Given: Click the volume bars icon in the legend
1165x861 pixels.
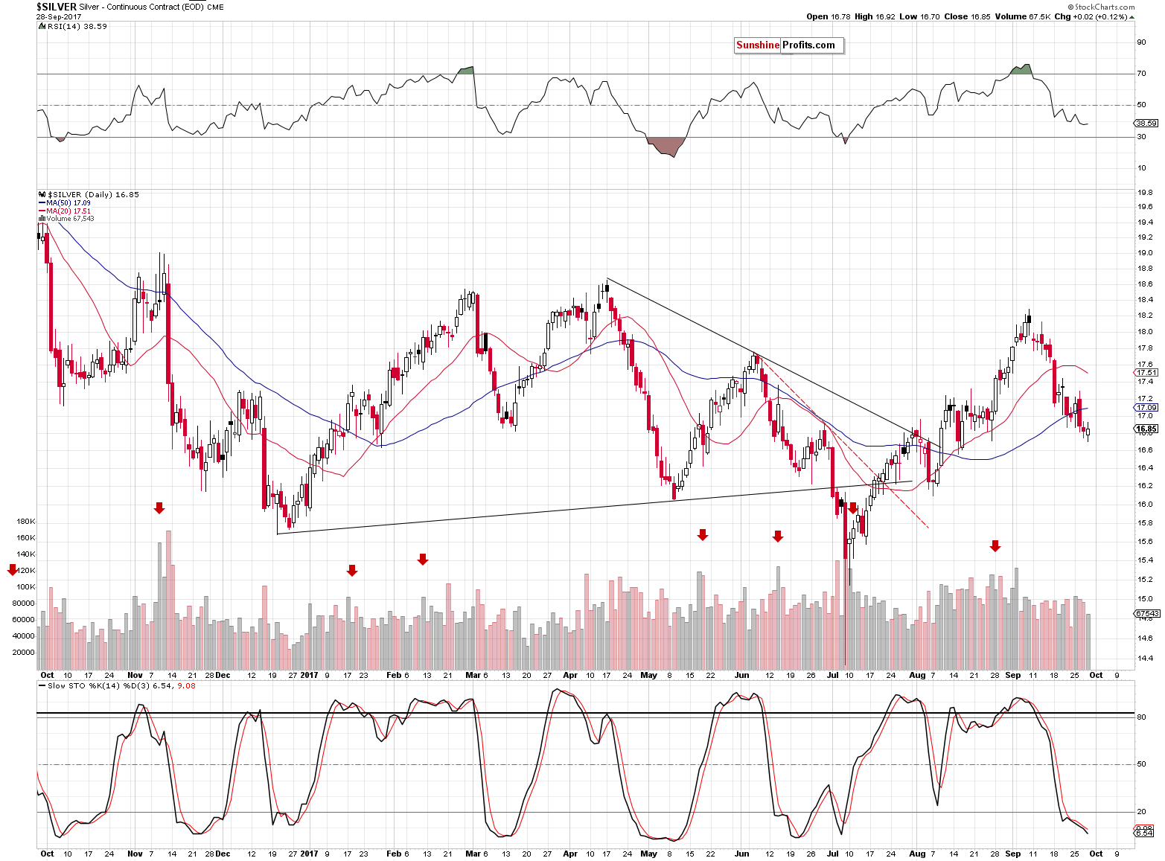Looking at the screenshot, I should tap(42, 219).
